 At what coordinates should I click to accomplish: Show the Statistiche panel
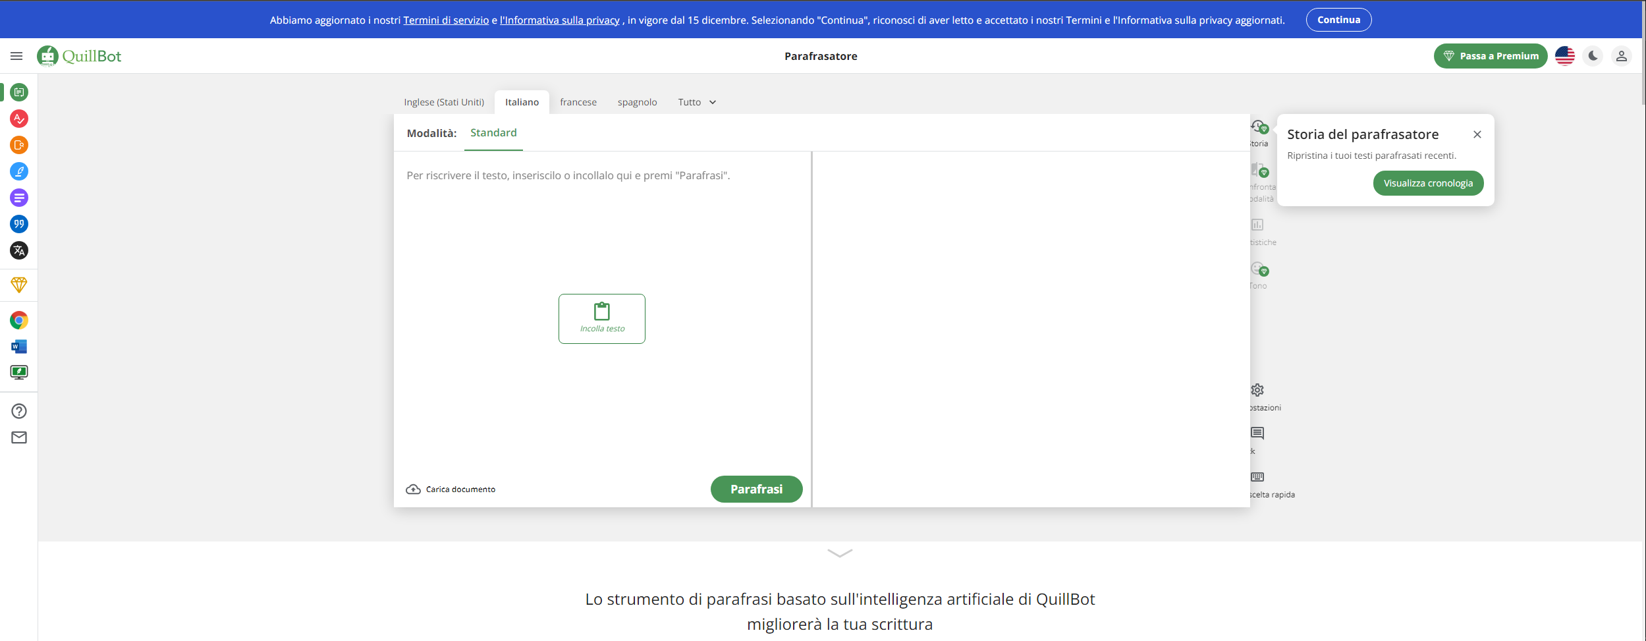1257,225
